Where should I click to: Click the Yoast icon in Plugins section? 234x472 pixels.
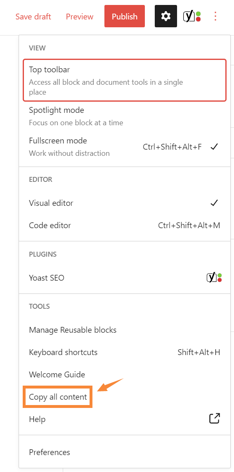coord(214,278)
